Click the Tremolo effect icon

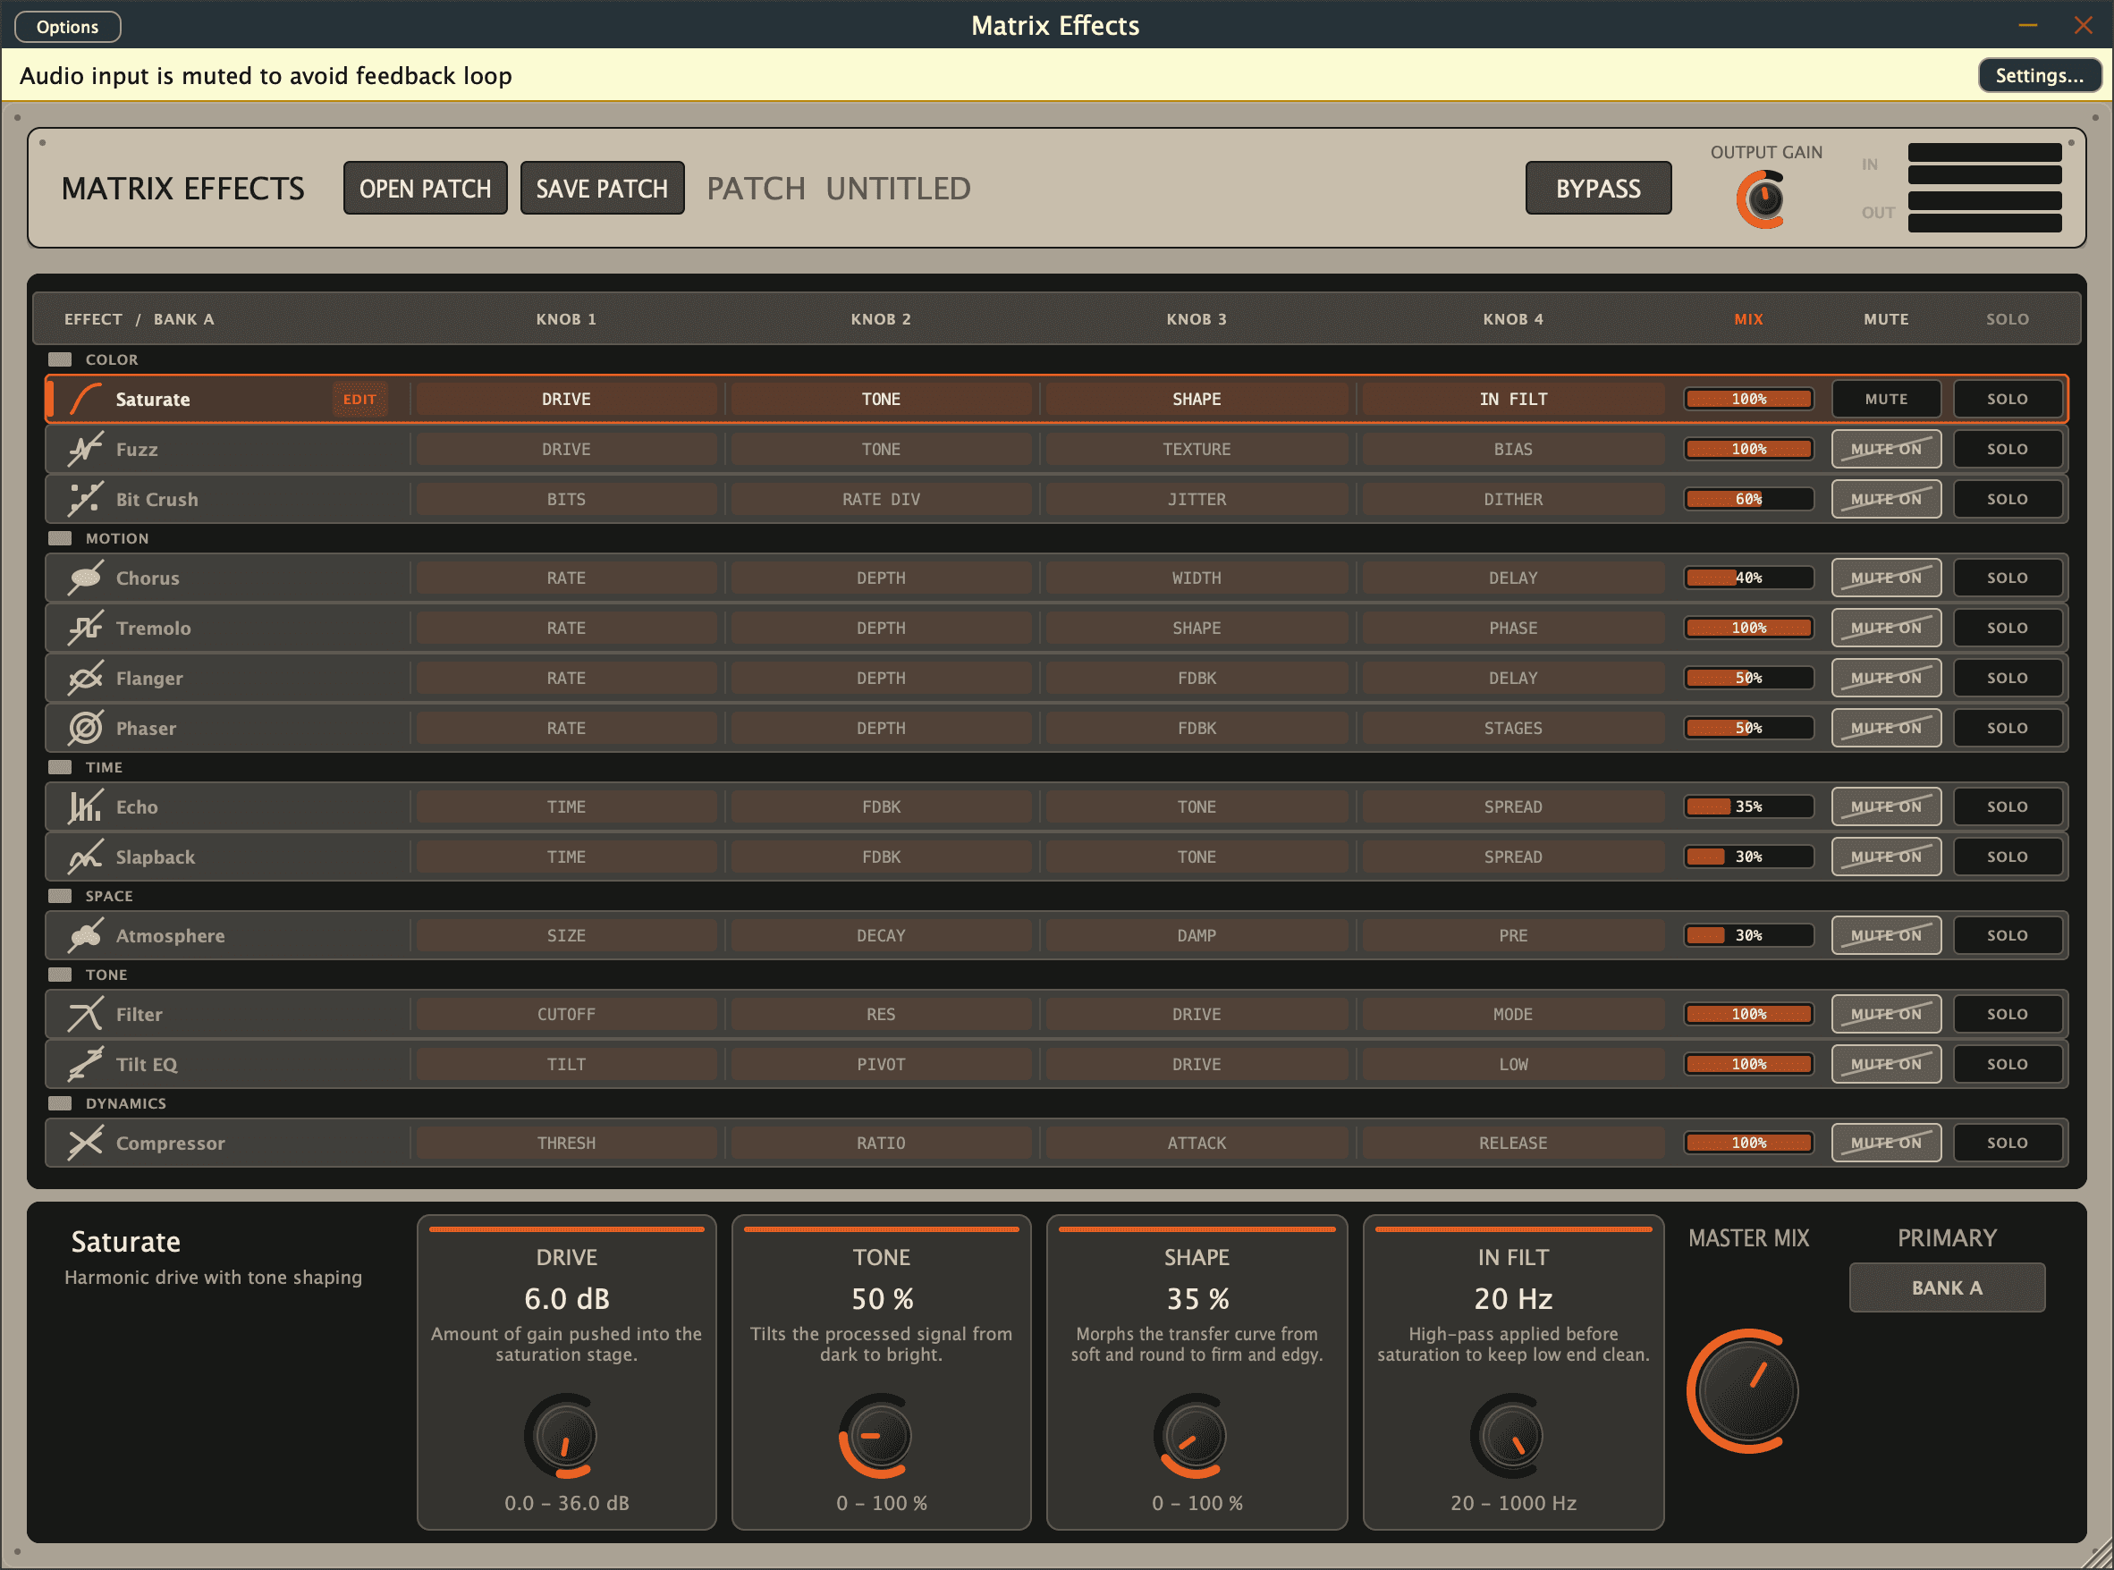point(86,629)
